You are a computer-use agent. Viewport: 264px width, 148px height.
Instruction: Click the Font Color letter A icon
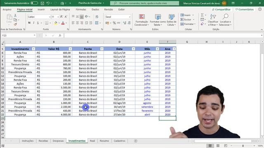click(x=63, y=23)
